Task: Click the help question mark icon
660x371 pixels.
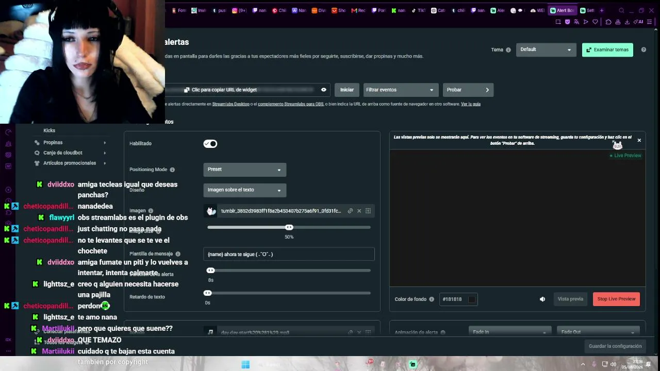Action: [643, 49]
